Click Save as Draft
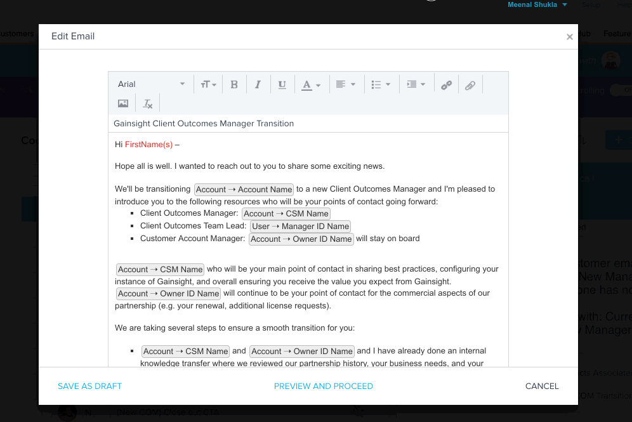632x422 pixels. [89, 386]
